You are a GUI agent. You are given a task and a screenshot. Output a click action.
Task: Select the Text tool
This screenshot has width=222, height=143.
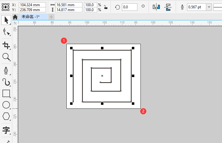pyautogui.click(x=6, y=130)
